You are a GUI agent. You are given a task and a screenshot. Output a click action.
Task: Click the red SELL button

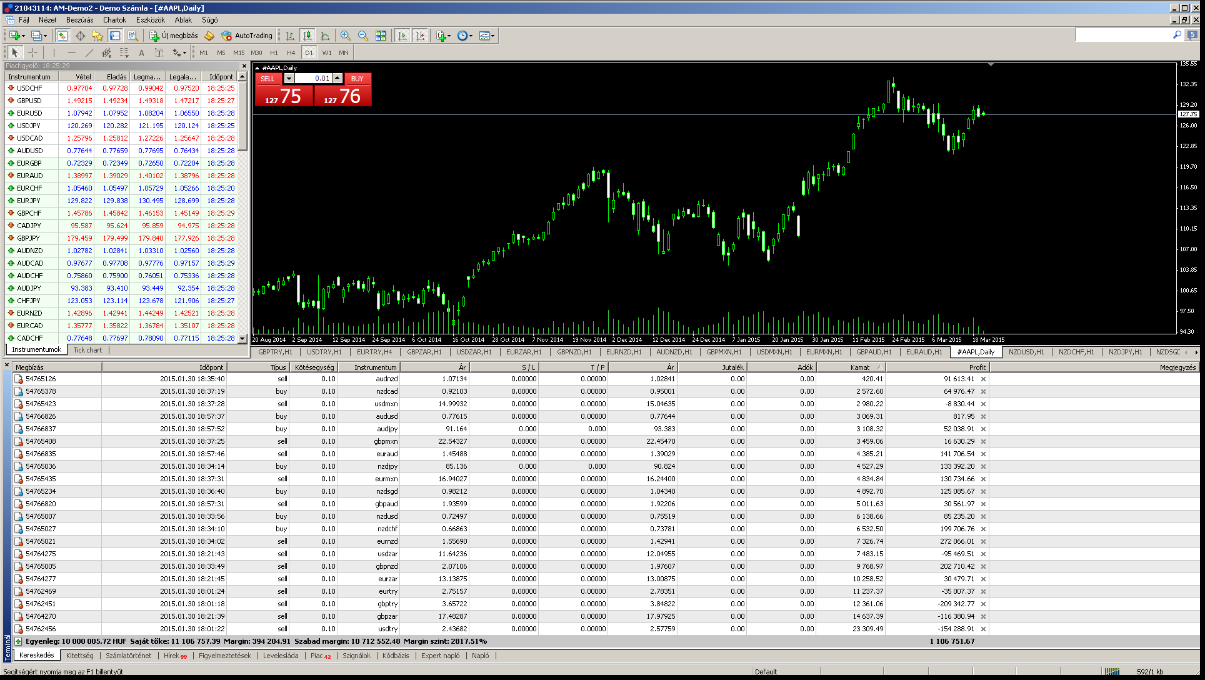[267, 79]
